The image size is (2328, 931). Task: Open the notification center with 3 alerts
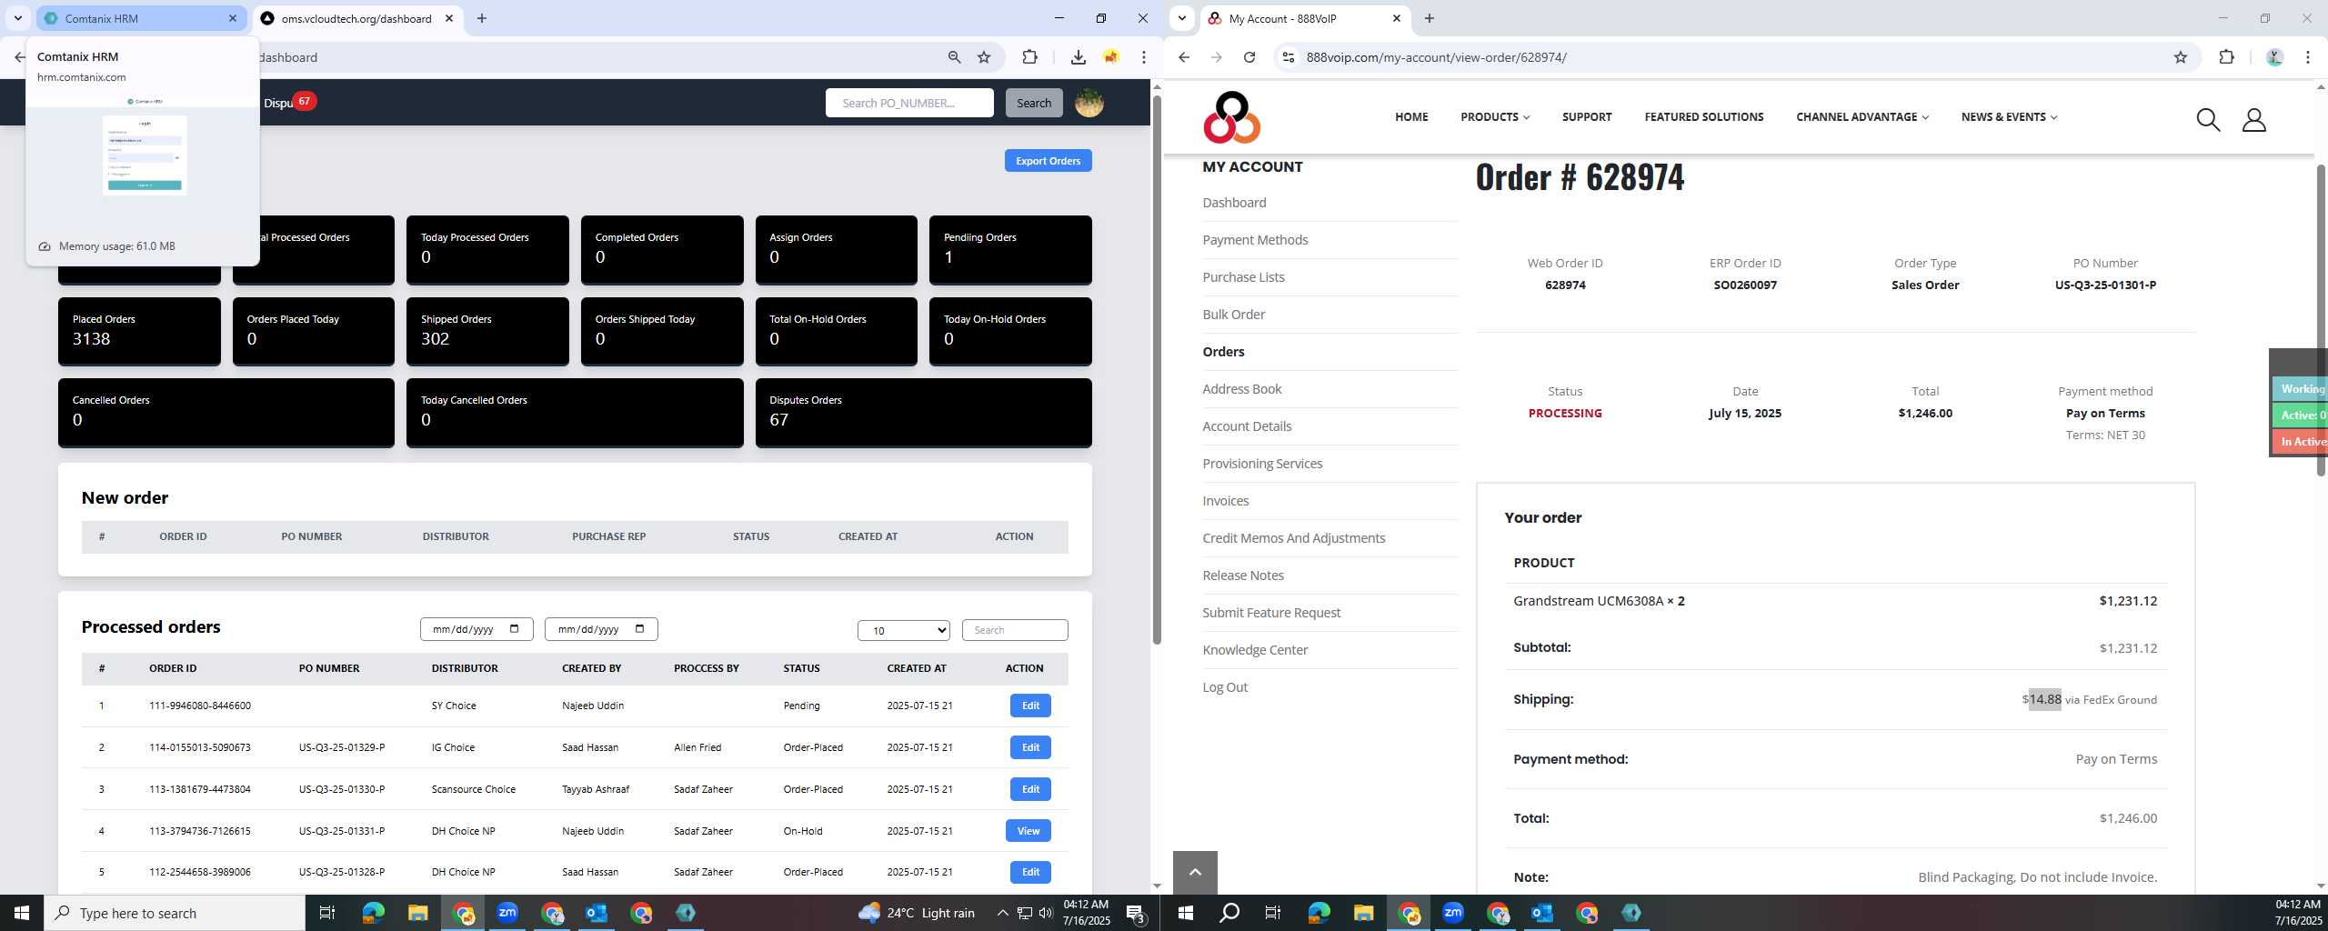point(1136,913)
